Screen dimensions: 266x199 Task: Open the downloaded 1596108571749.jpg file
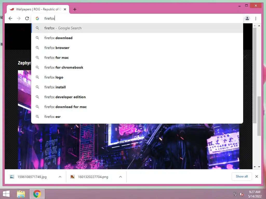pos(32,177)
